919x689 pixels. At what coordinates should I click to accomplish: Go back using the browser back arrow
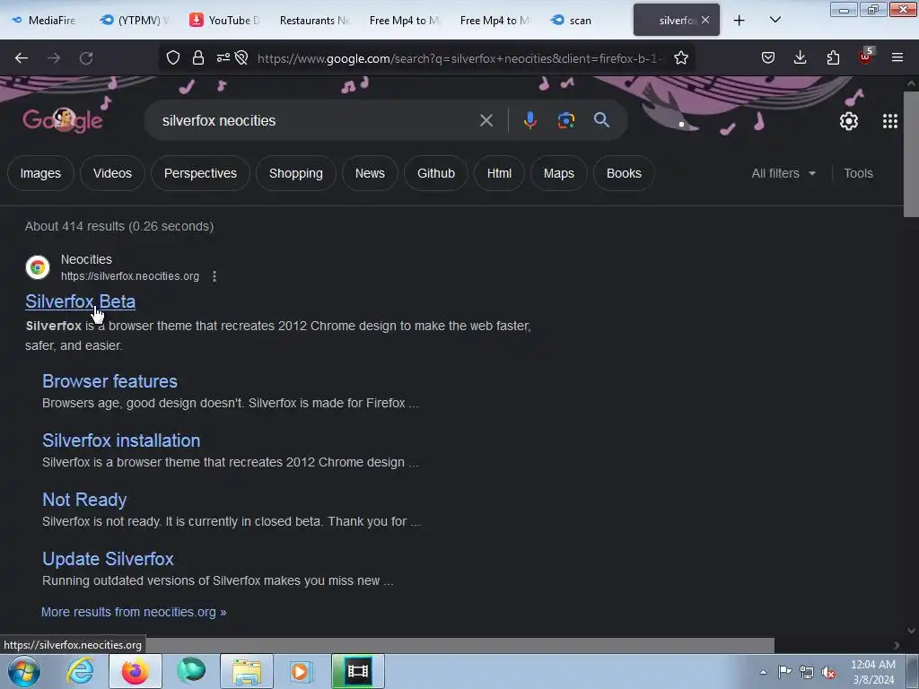pyautogui.click(x=22, y=57)
